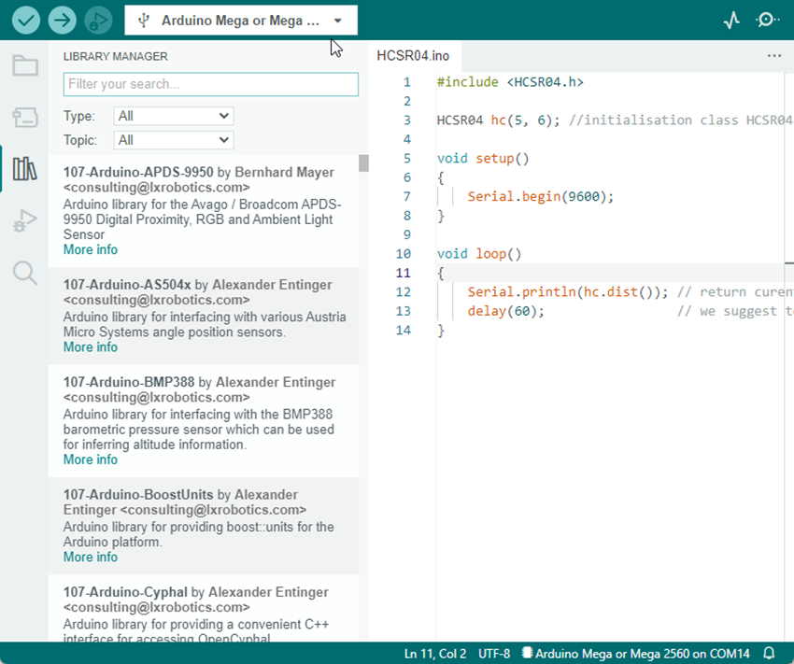Screen dimensions: 794x664
Task: Open the Search sidebar magnifier icon
Action: click(25, 274)
